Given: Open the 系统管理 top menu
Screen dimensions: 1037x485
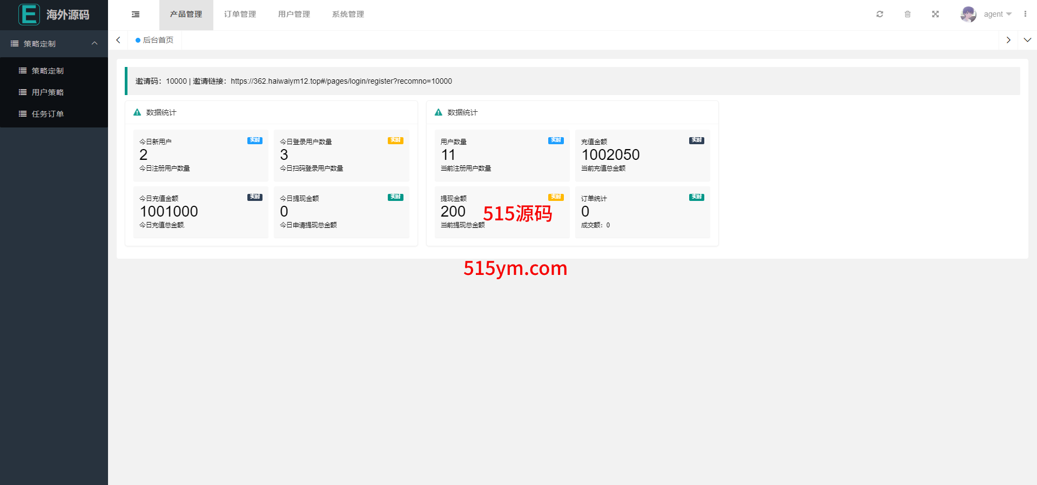Looking at the screenshot, I should pyautogui.click(x=348, y=15).
